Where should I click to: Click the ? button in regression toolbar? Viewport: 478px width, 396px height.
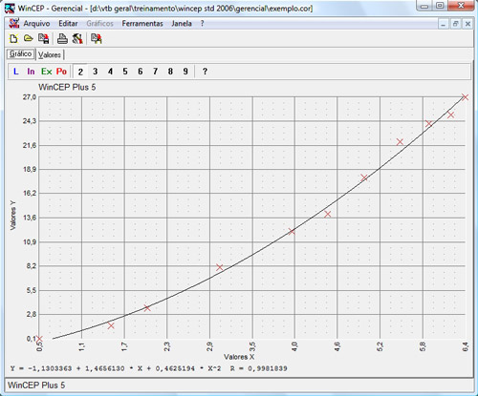pos(205,72)
